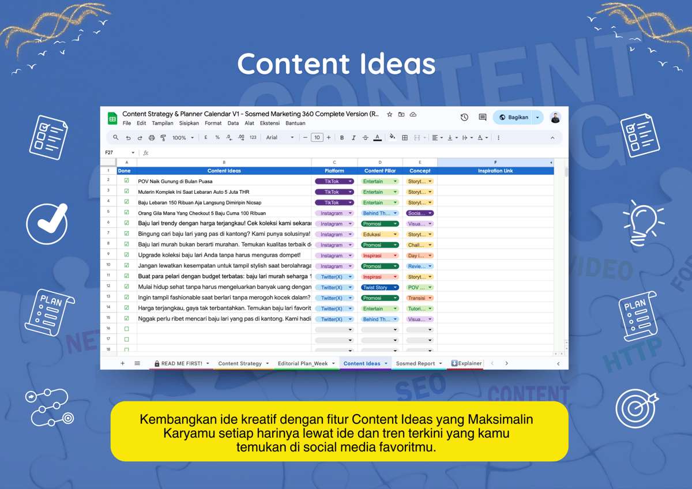Select the Paint format tool
Screen dimensions: 692x489
click(164, 137)
